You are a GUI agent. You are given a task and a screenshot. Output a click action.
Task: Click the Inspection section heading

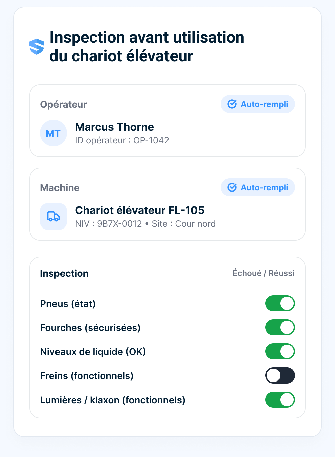[64, 273]
